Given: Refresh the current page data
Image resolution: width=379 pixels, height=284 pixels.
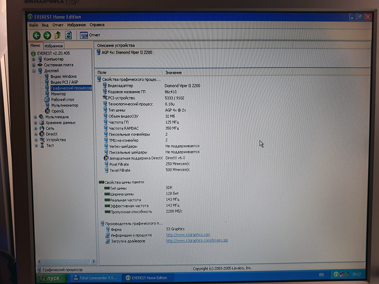Looking at the screenshot, I should [x=68, y=35].
